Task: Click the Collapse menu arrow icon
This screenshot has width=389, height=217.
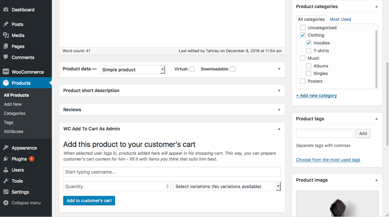Action: point(6,203)
